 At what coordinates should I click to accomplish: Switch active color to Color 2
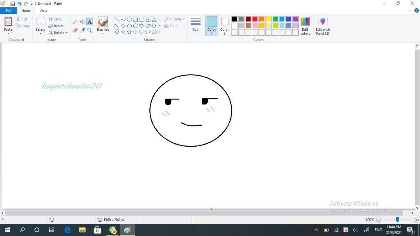(224, 25)
